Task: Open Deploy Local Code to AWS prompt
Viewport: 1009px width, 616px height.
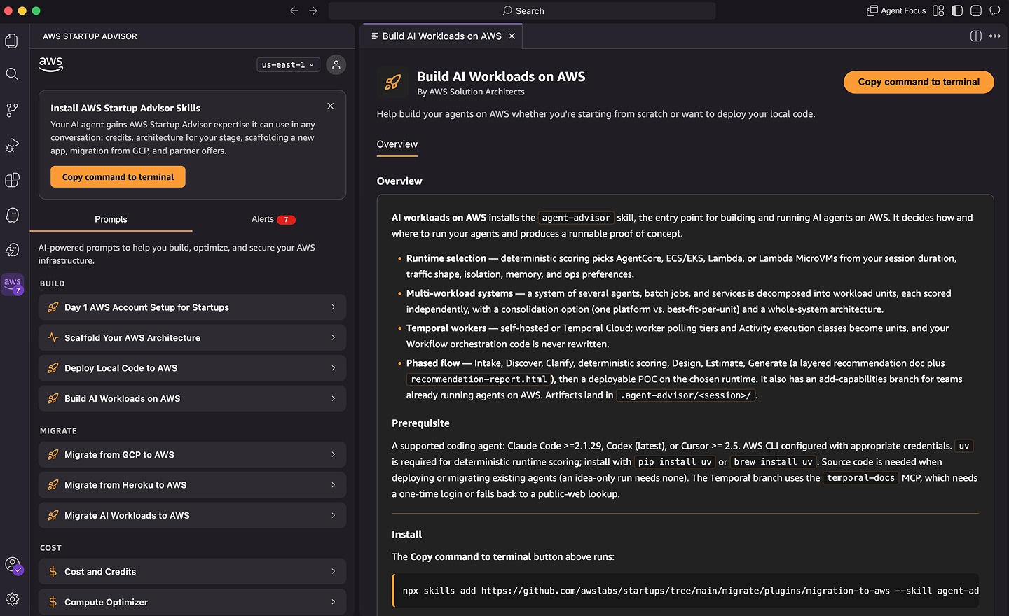Action: 192,368
